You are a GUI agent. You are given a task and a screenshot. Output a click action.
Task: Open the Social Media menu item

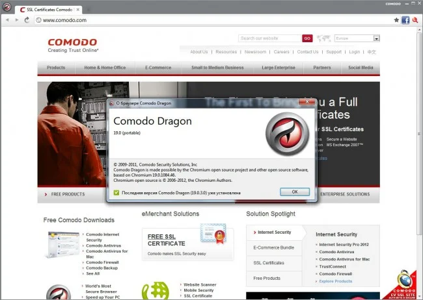[x=361, y=68]
